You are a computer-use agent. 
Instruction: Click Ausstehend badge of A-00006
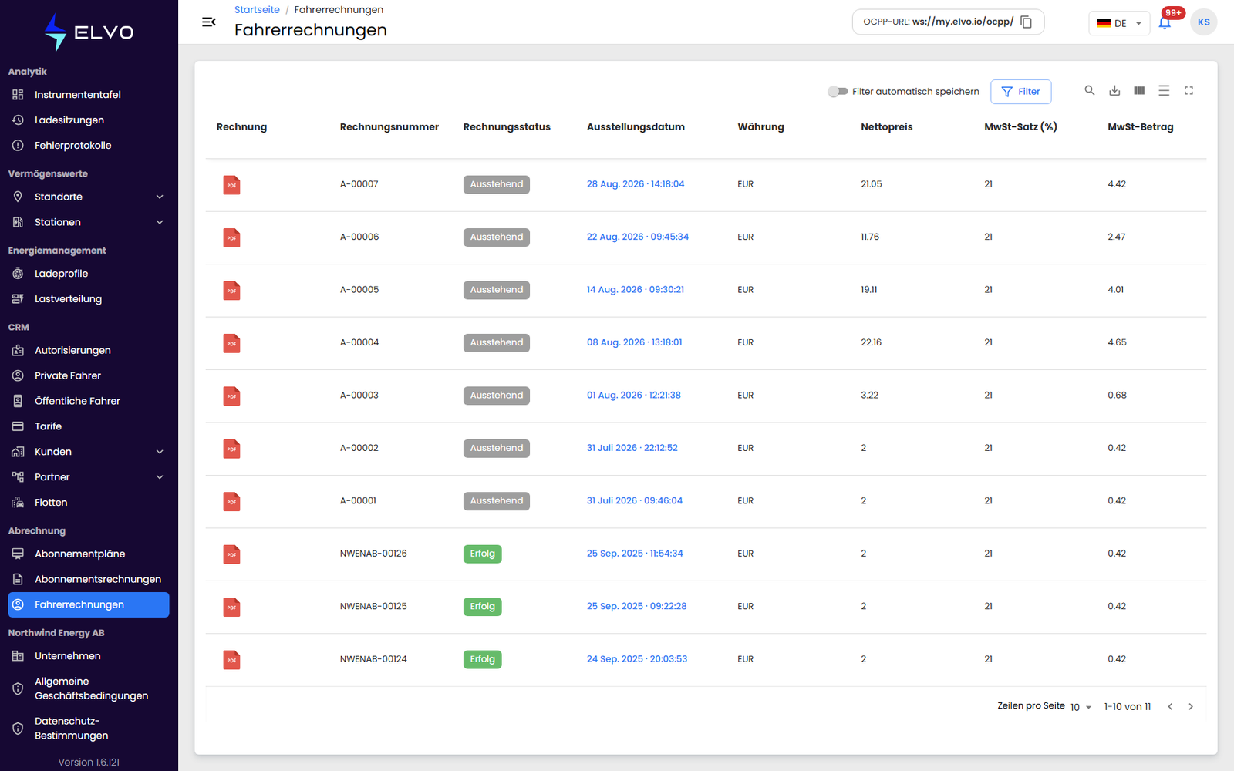pos(497,237)
